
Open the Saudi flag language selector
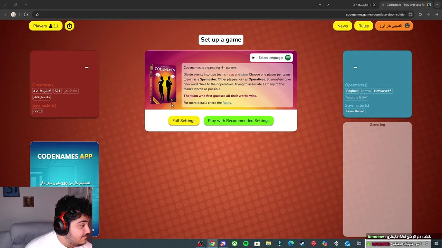288,58
